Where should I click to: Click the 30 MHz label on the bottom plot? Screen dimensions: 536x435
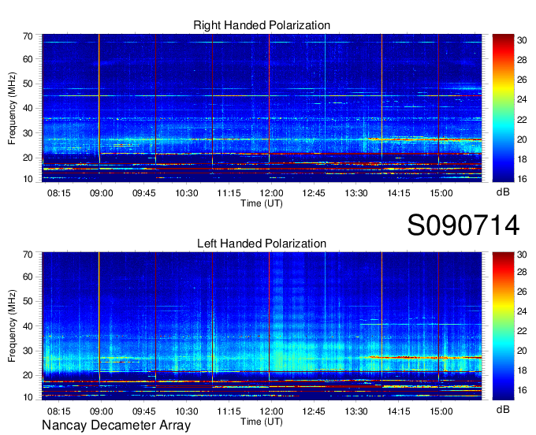point(28,351)
